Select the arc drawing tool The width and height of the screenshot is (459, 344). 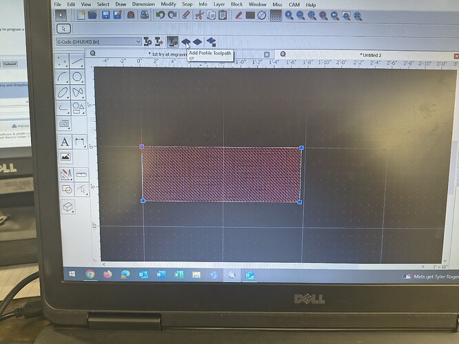pyautogui.click(x=62, y=76)
